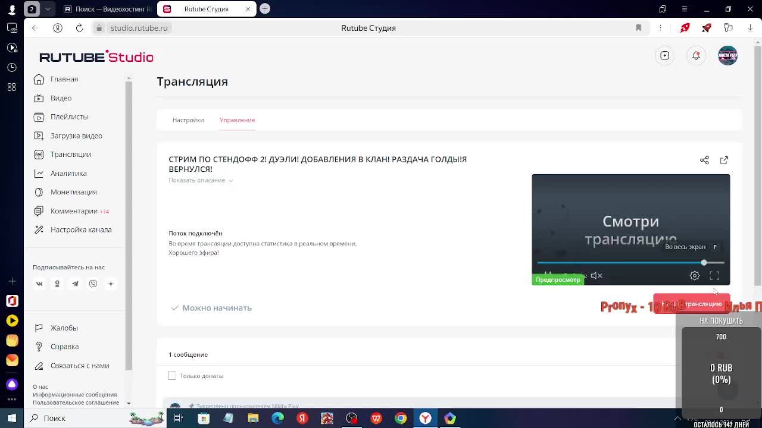
Task: Click the sidebar scroll down arrow
Action: coord(129,404)
